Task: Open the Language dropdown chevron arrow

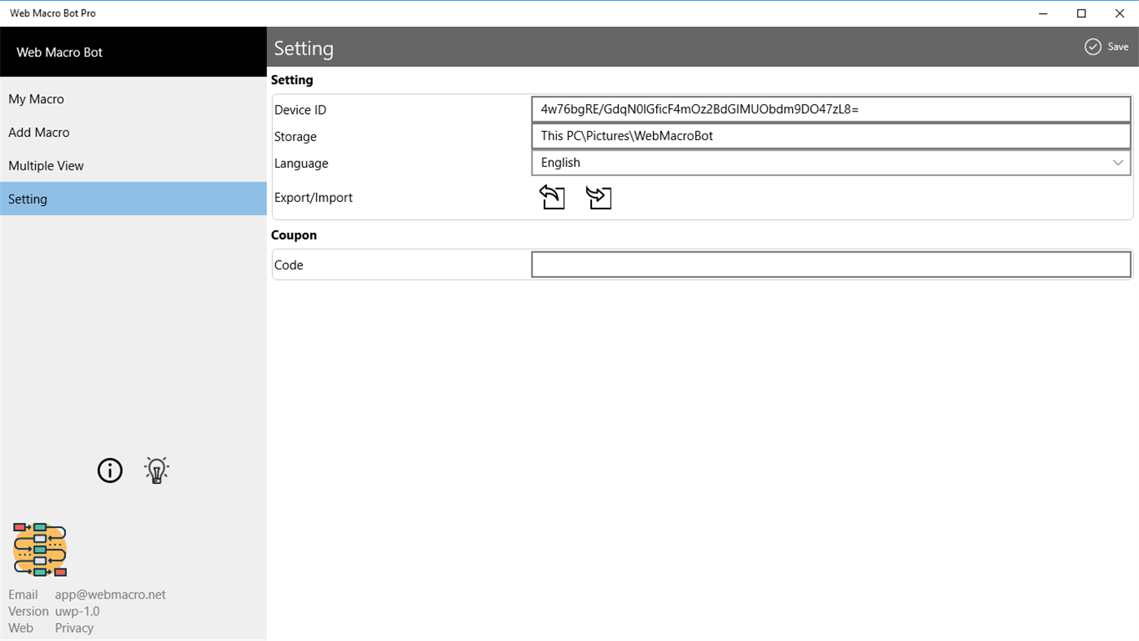Action: (1117, 162)
